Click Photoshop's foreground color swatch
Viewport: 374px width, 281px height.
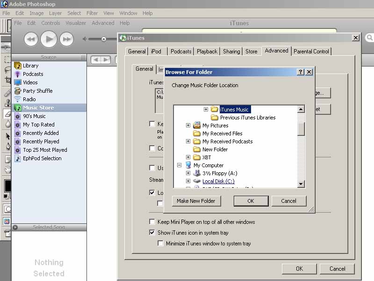point(7,186)
